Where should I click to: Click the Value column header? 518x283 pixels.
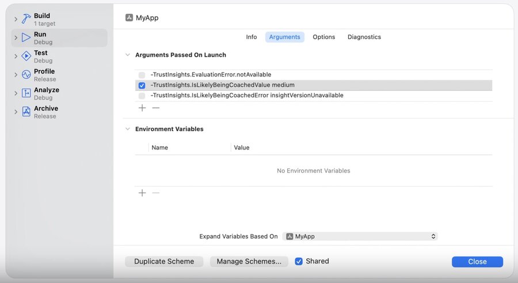[242, 148]
